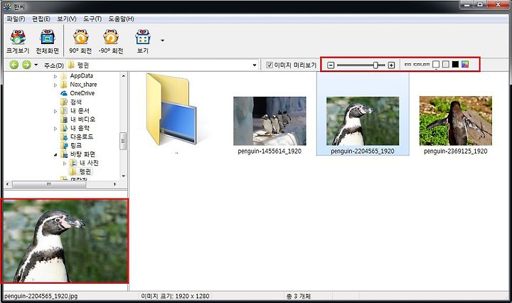Click the 꿀뷰 app icon in title bar
The image size is (512, 303).
[7, 6]
